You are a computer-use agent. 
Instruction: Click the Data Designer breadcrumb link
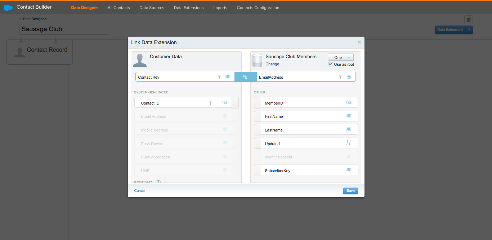(34, 19)
